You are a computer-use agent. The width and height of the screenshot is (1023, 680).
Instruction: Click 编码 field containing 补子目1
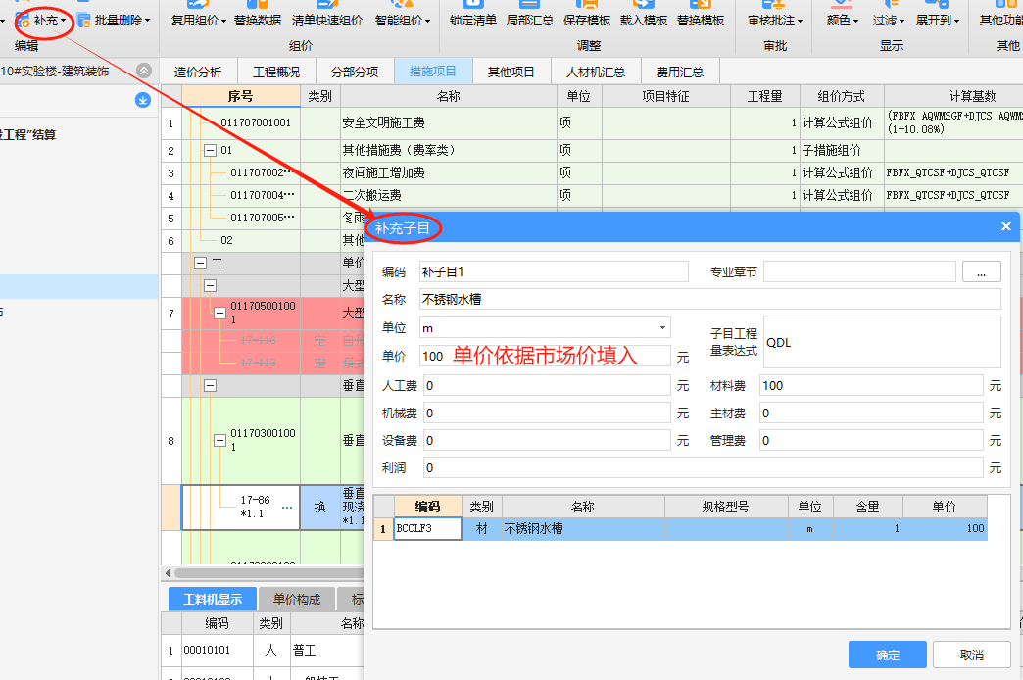[x=554, y=271]
